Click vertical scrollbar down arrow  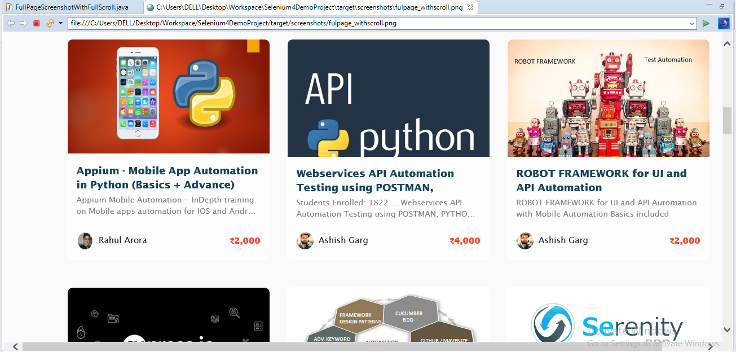click(x=728, y=329)
